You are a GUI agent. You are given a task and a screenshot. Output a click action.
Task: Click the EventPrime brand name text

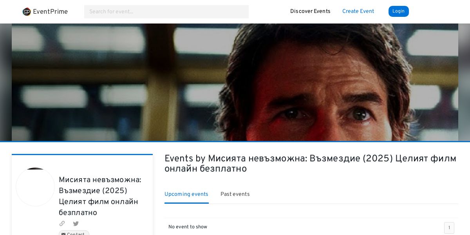pos(50,12)
